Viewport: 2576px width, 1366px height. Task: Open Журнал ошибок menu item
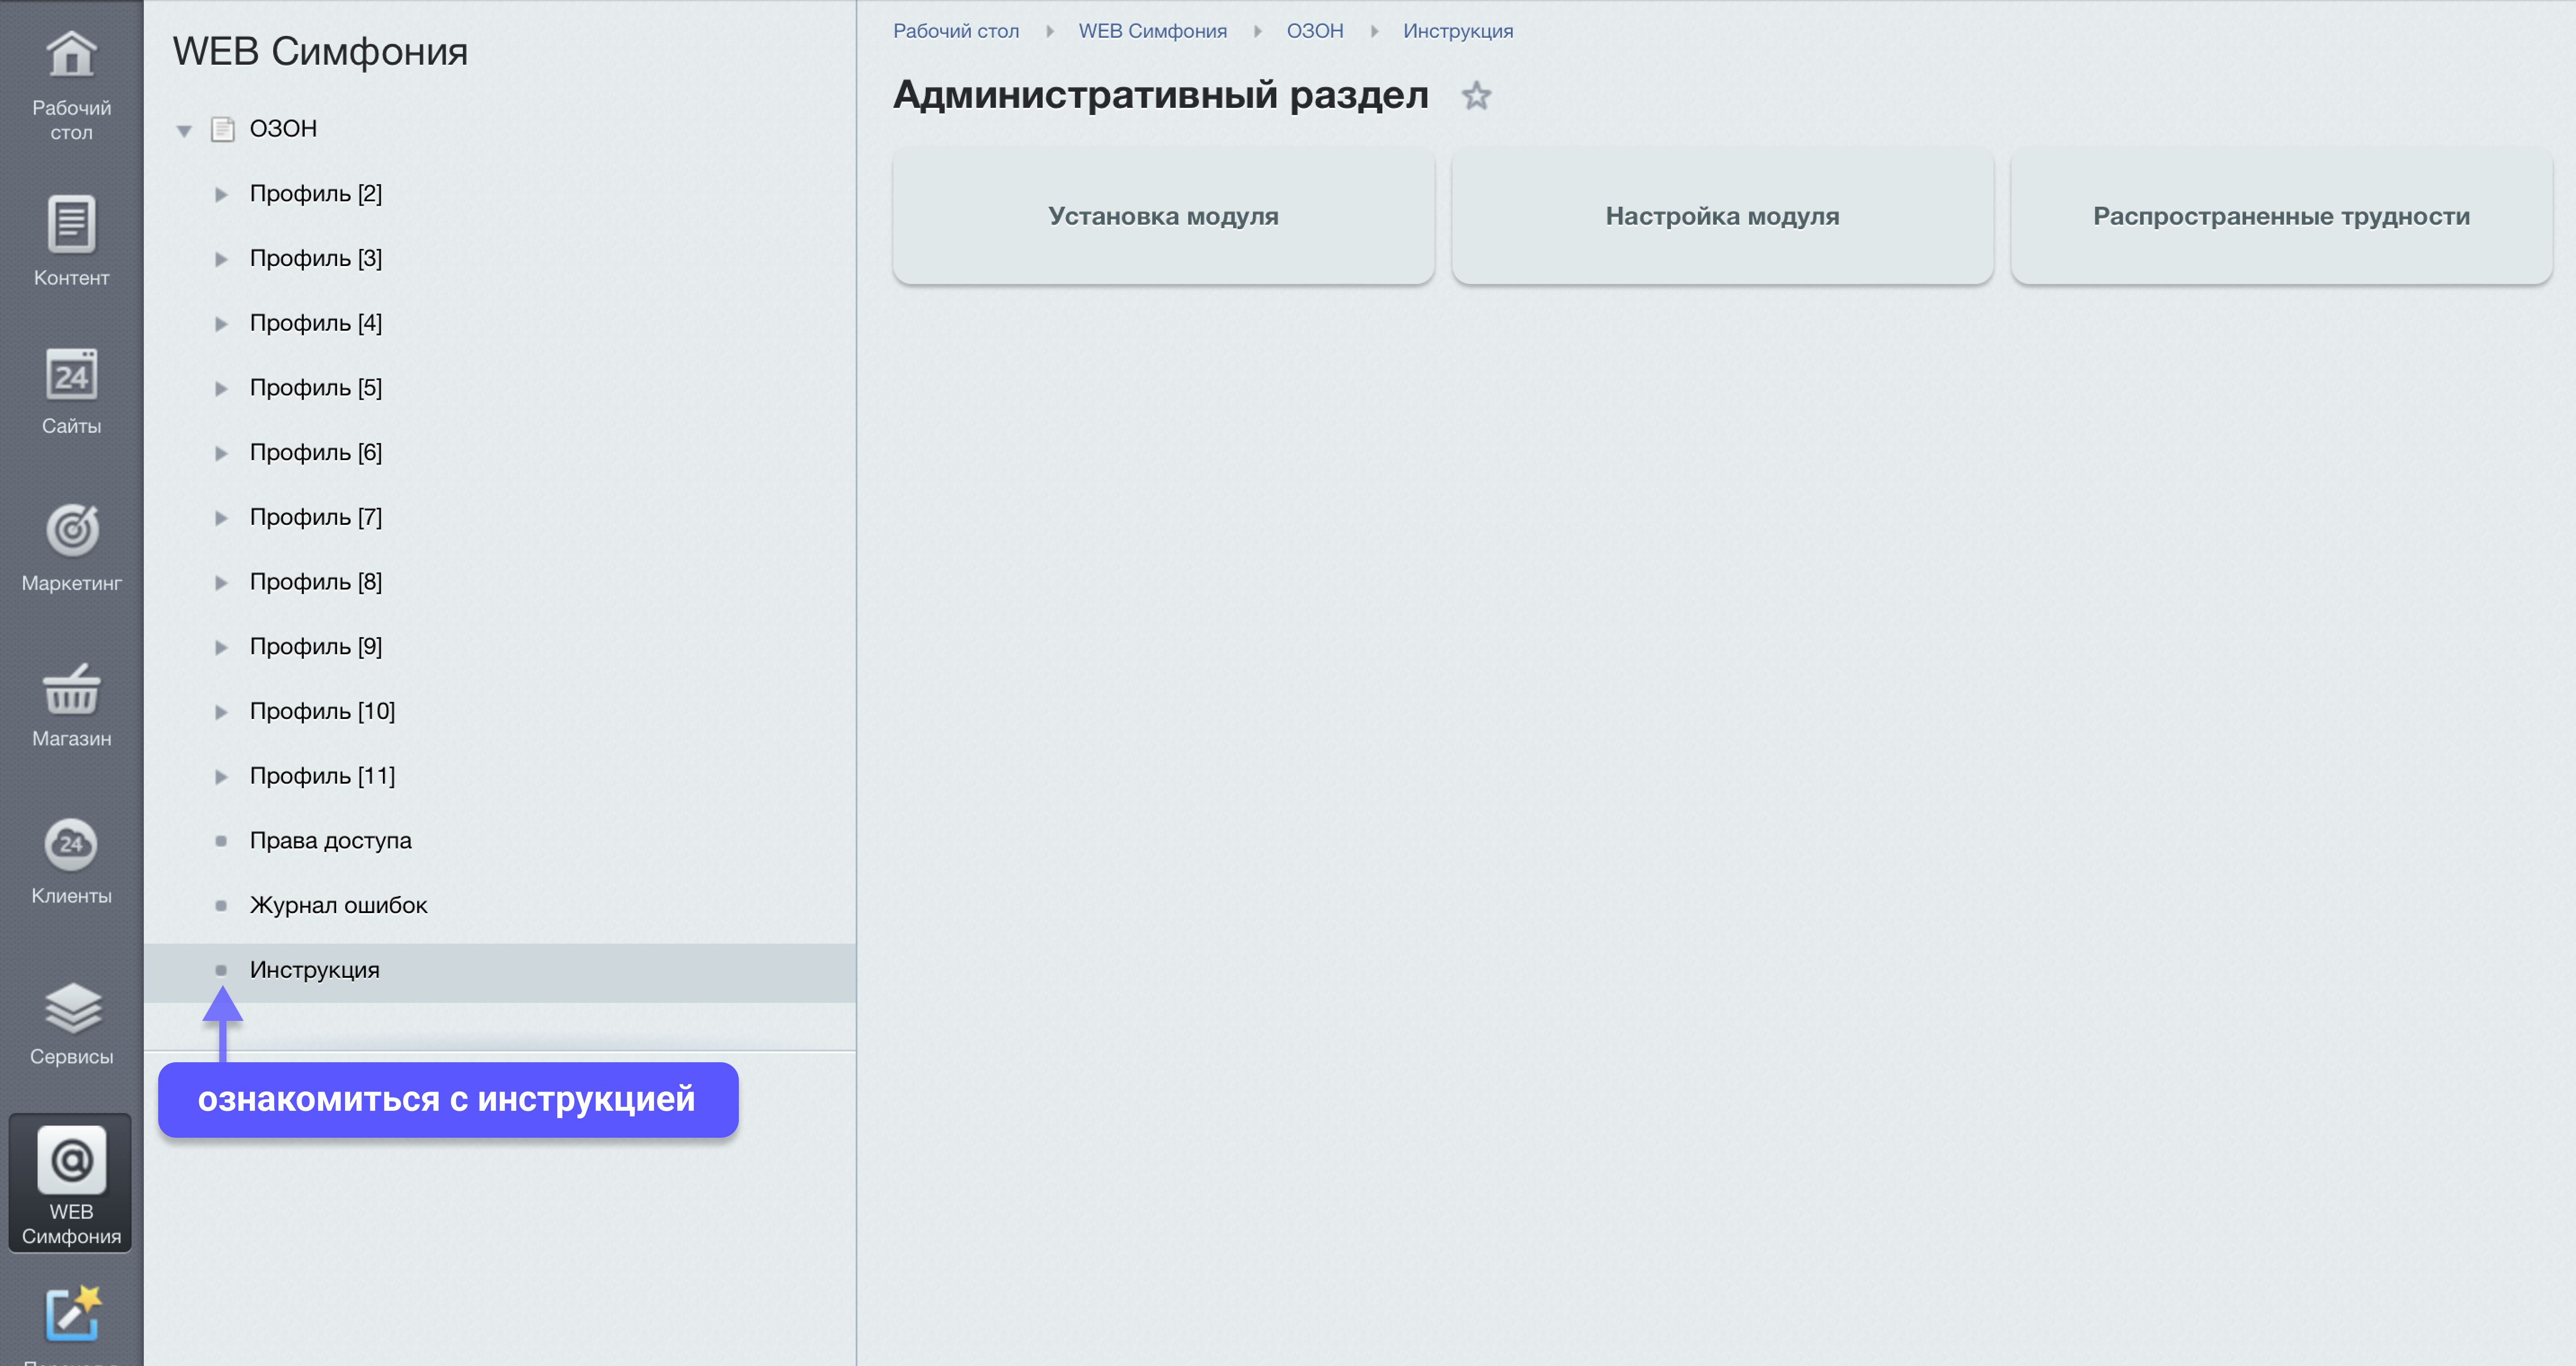coord(338,906)
